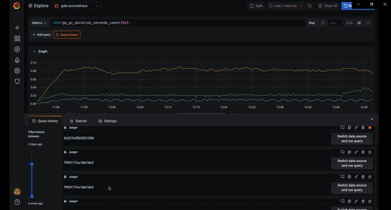Switch to the Starred tab
This screenshot has height=210, width=391.
point(78,121)
